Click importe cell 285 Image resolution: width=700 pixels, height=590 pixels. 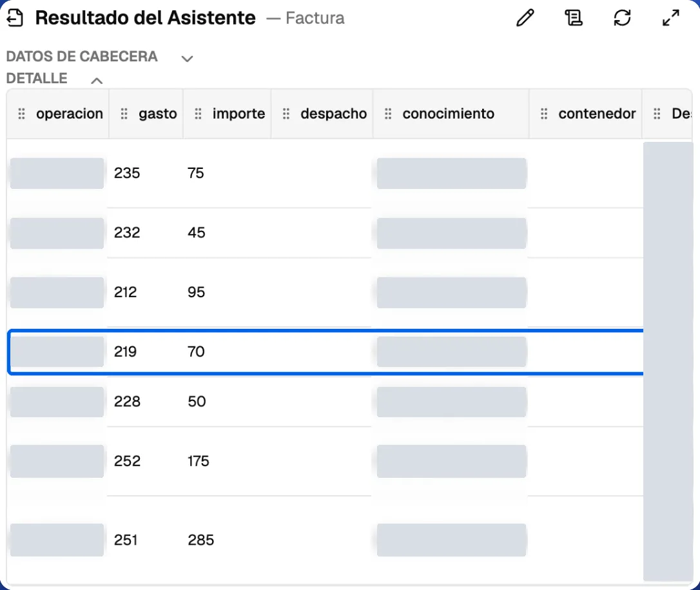tap(201, 540)
